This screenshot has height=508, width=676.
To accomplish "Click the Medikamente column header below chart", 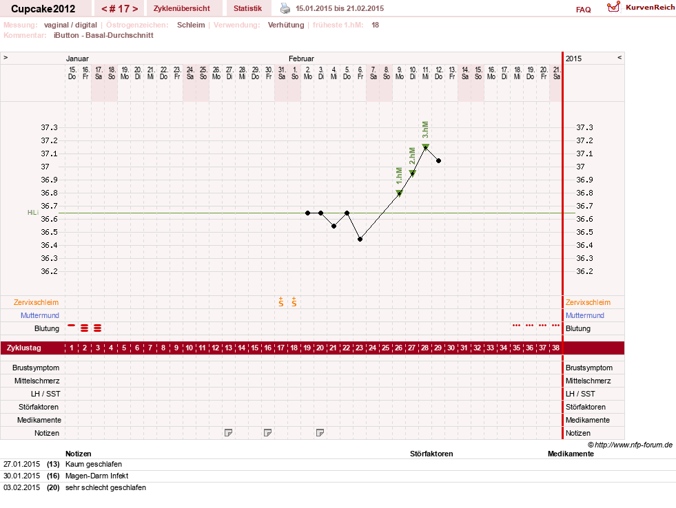I will click(571, 454).
